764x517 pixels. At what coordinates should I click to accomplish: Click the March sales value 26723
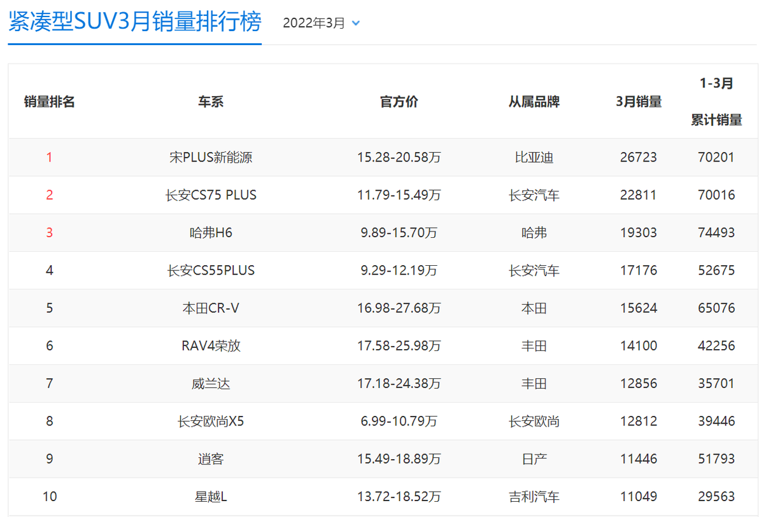click(639, 157)
